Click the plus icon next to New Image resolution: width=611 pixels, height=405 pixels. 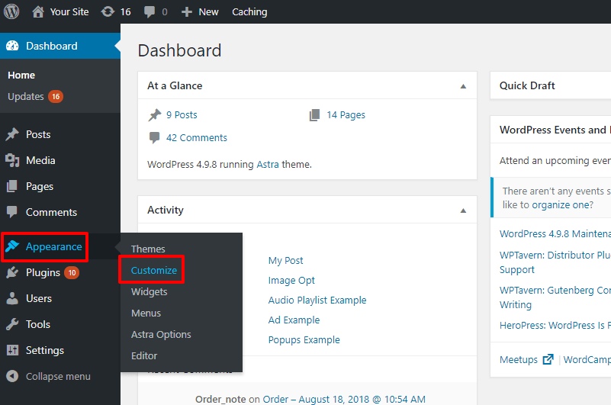coord(187,12)
